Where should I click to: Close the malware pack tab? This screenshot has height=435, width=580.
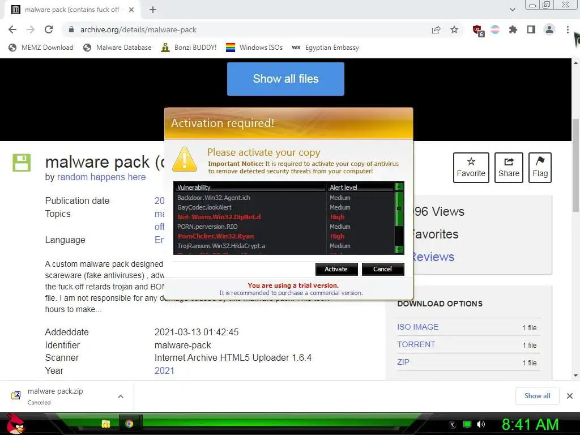[x=131, y=10]
